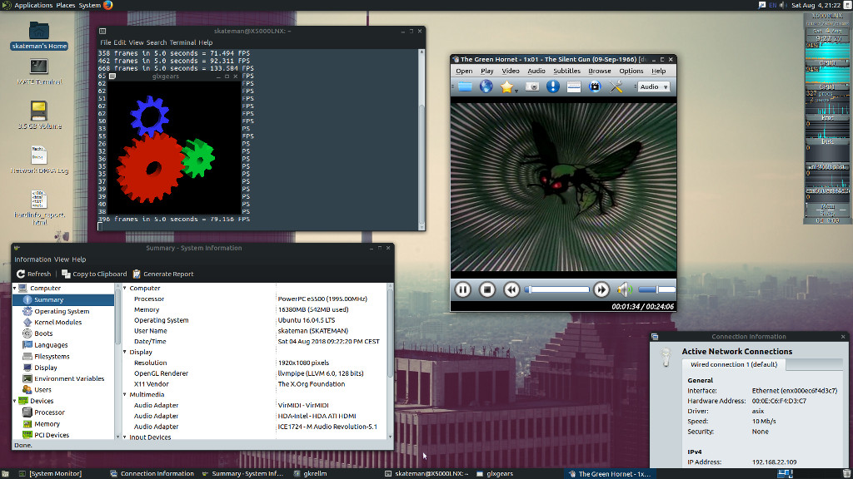
Task: Select PCI Devices in sidebar
Action: pos(52,435)
